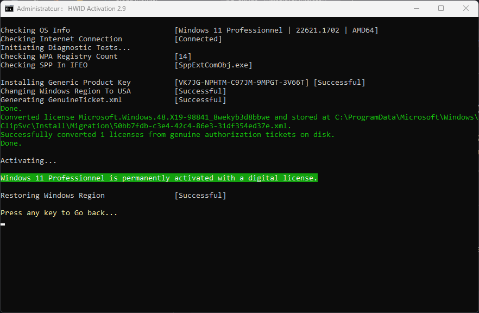Click the highlighted 'permanently activated with a digital license' message

coord(159,178)
